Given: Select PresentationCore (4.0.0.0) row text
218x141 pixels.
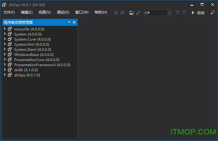Looking at the screenshot, I should 37,60.
